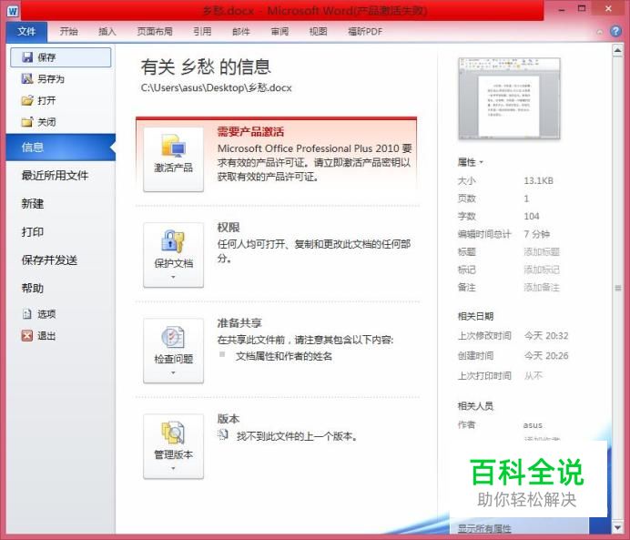Select New (新建) in the sidebar

tap(33, 204)
